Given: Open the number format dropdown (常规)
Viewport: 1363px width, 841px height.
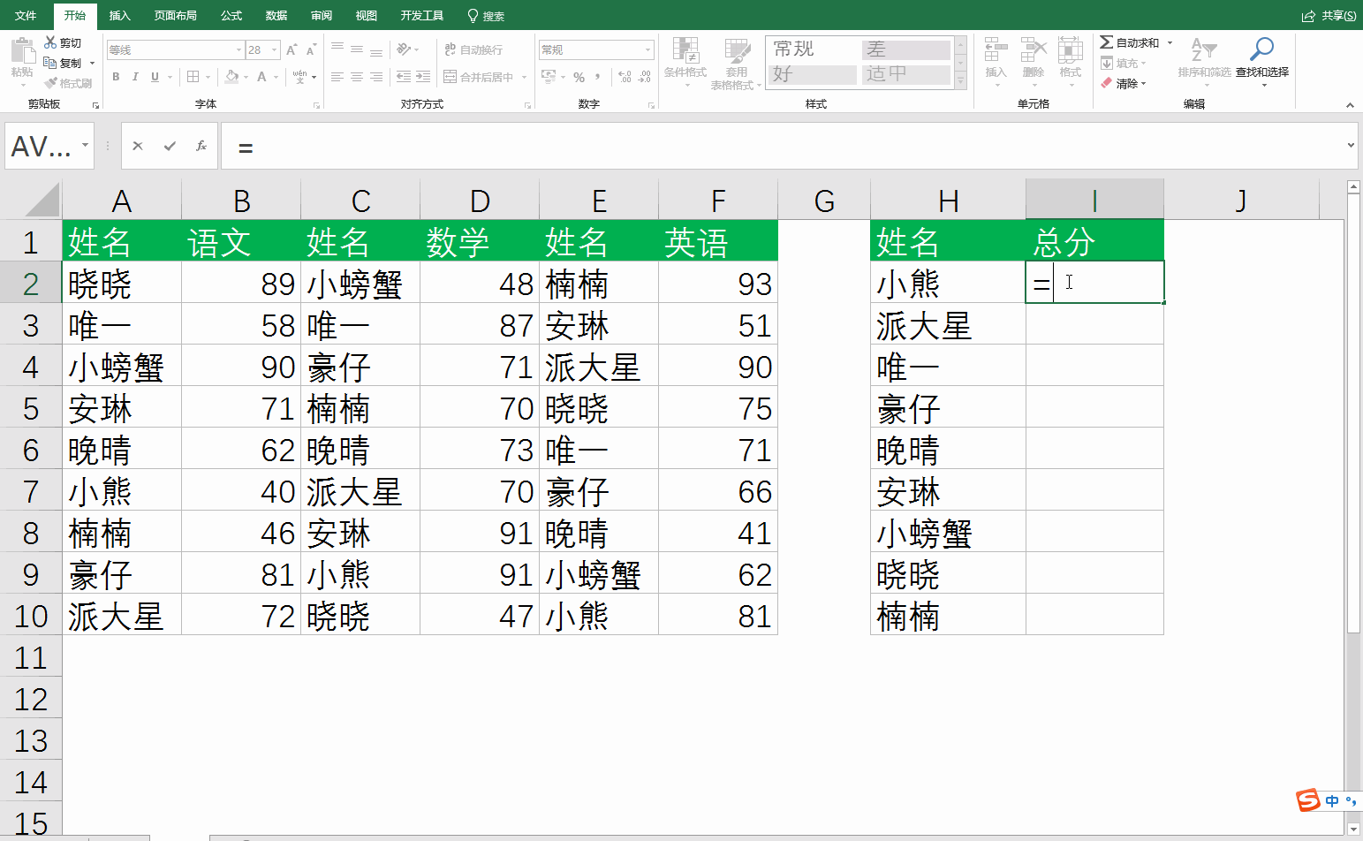Looking at the screenshot, I should pyautogui.click(x=647, y=50).
